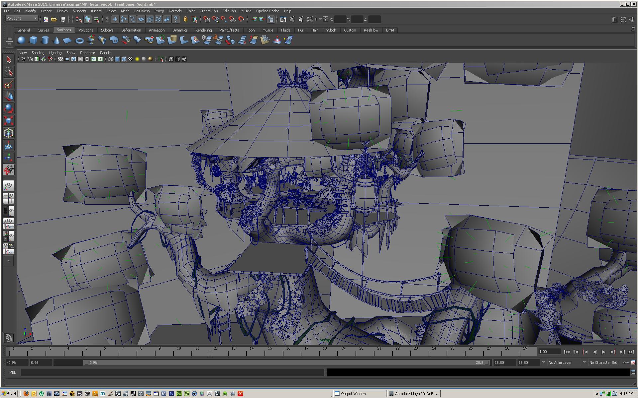Click the Revolve surface shelf icon
This screenshot has height=398, width=638.
pyautogui.click(x=91, y=40)
